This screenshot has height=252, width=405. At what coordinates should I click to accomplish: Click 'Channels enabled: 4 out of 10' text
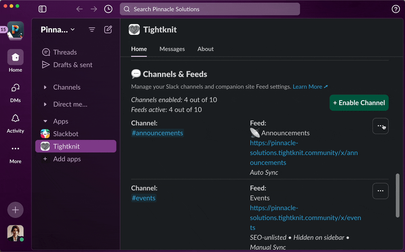(x=174, y=100)
